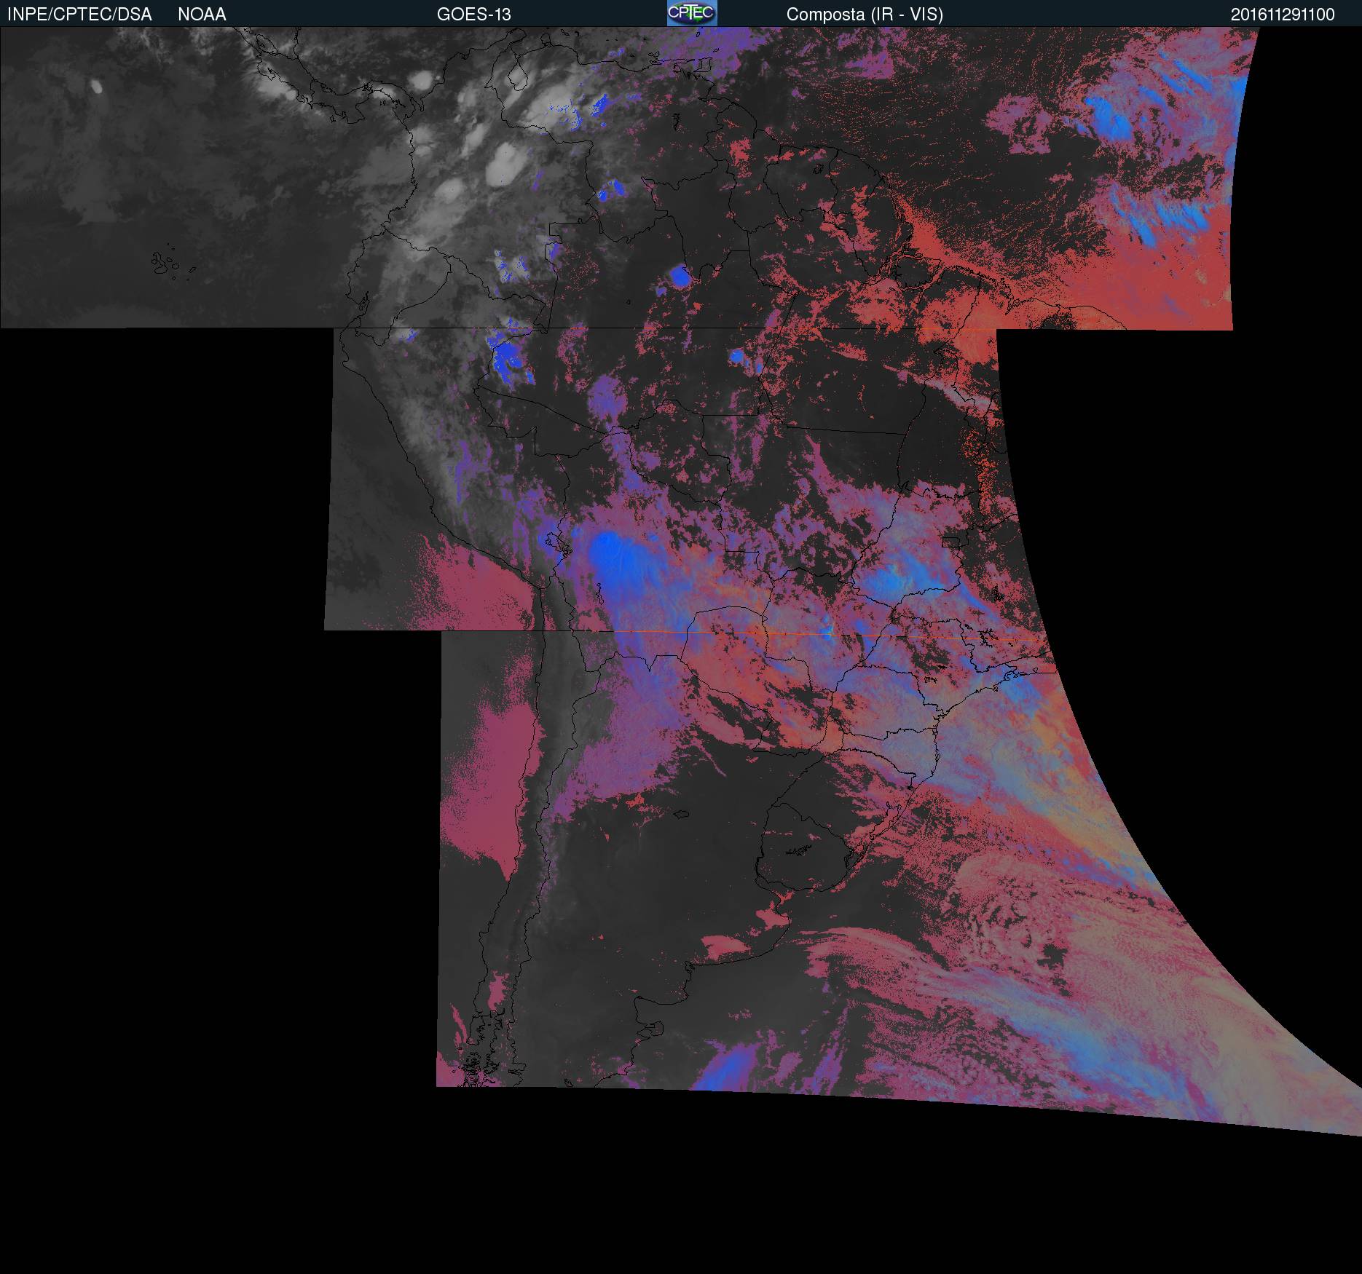
Task: Click the 'GOES-13' satellite label
Action: tap(474, 15)
